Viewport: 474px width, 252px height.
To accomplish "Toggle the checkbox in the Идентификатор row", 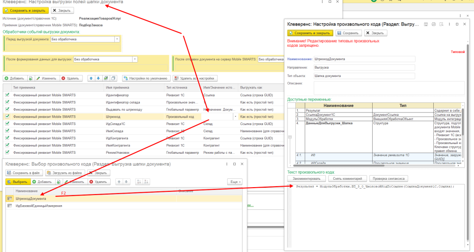I will click(7, 95).
